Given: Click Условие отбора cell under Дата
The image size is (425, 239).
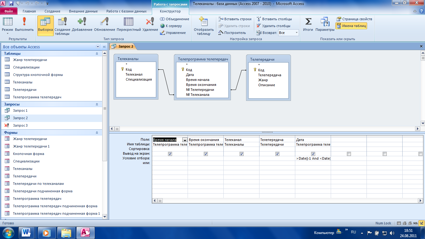Looking at the screenshot, I should 313,158.
